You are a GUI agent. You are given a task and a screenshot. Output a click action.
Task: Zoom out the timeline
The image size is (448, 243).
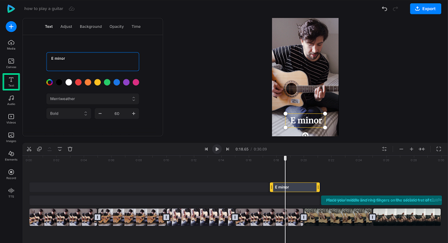click(401, 149)
